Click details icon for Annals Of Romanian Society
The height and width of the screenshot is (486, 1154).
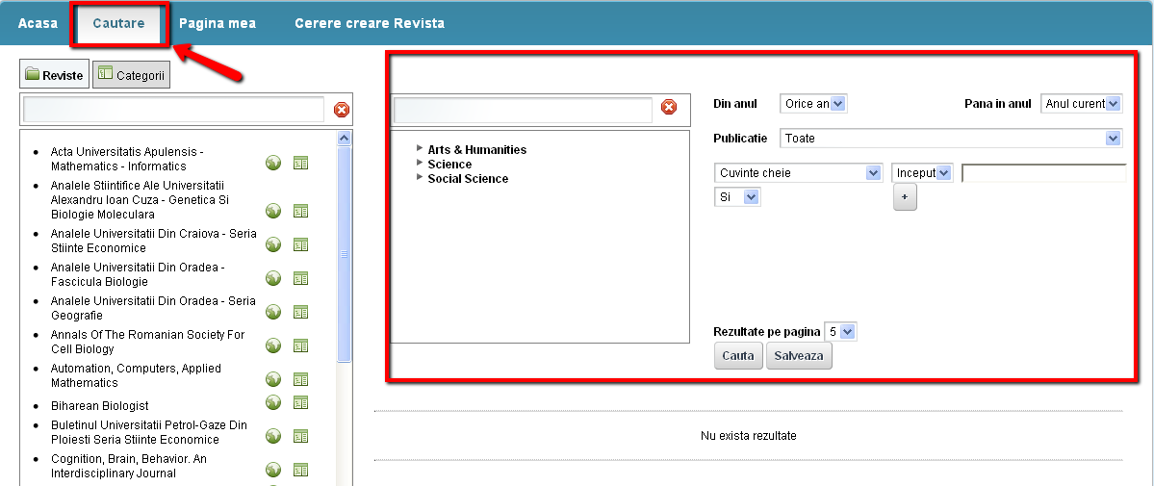(300, 345)
